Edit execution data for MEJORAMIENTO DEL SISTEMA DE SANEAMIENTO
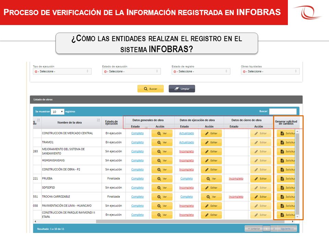Image resolution: width=329 pixels, height=247 pixels. pyautogui.click(x=211, y=151)
